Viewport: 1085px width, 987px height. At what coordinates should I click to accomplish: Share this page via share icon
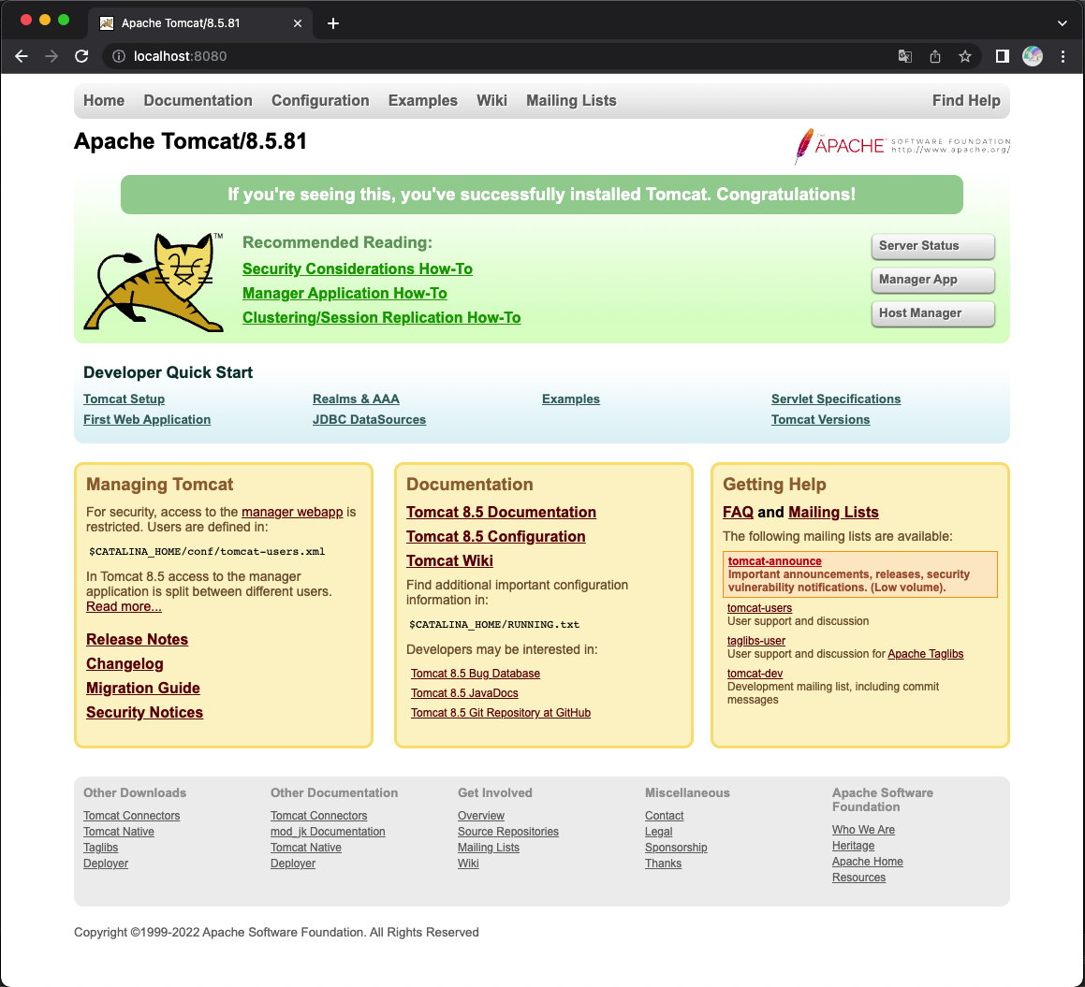935,56
